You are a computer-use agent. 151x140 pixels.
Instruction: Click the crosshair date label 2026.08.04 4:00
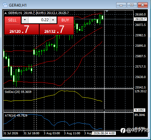[x=104, y=133]
